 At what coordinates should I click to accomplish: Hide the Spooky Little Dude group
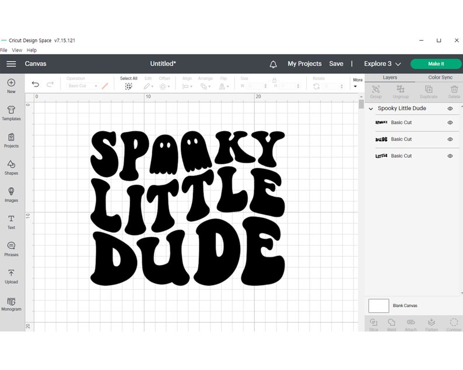[450, 108]
